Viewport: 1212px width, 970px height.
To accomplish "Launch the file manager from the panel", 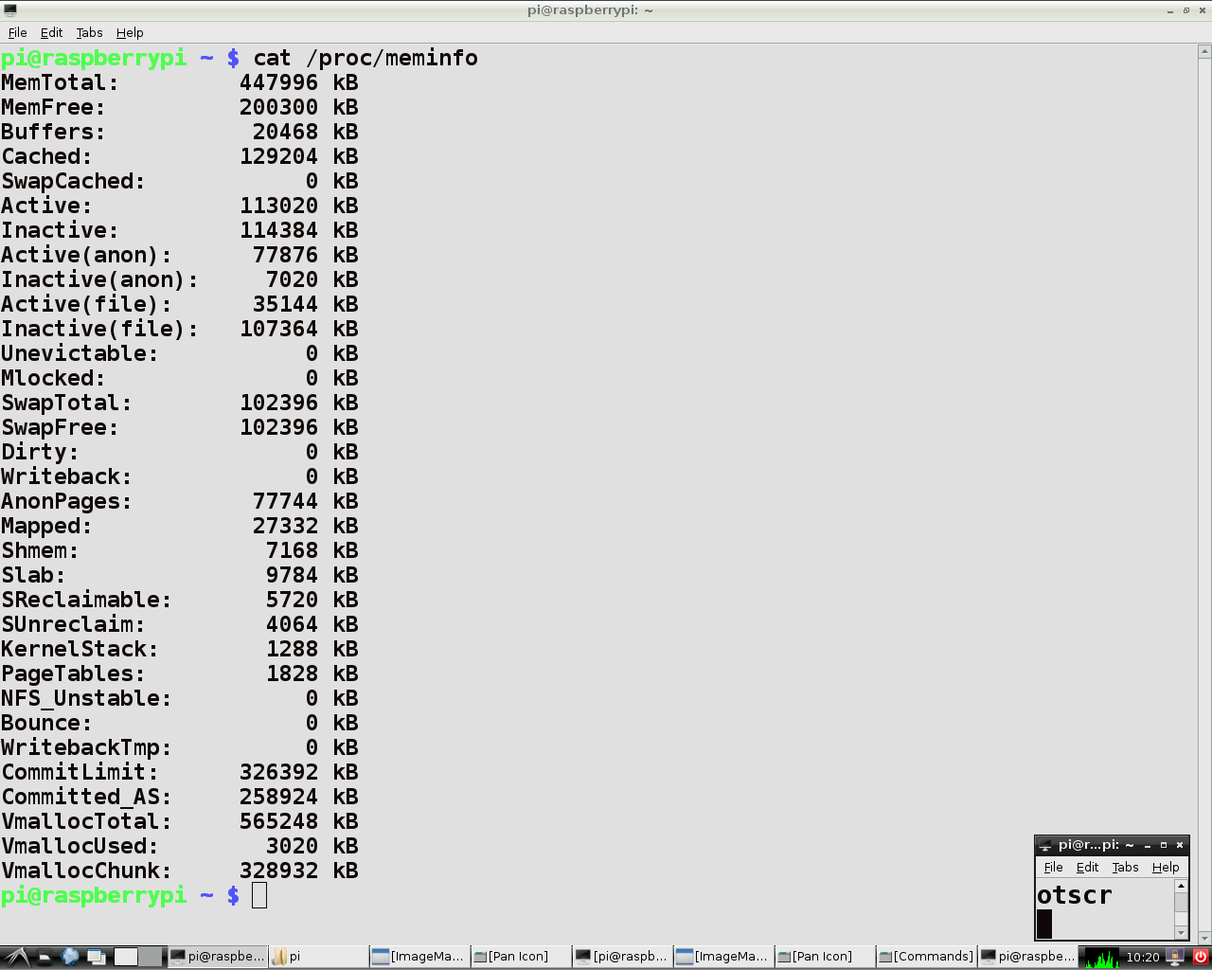I will coord(45,957).
